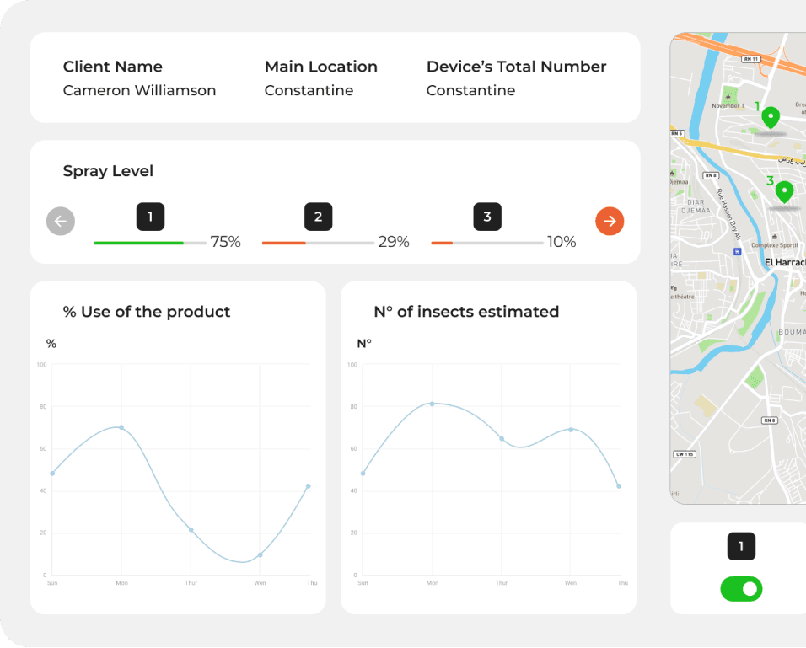Click the 10% spray progress bar

[x=486, y=243]
